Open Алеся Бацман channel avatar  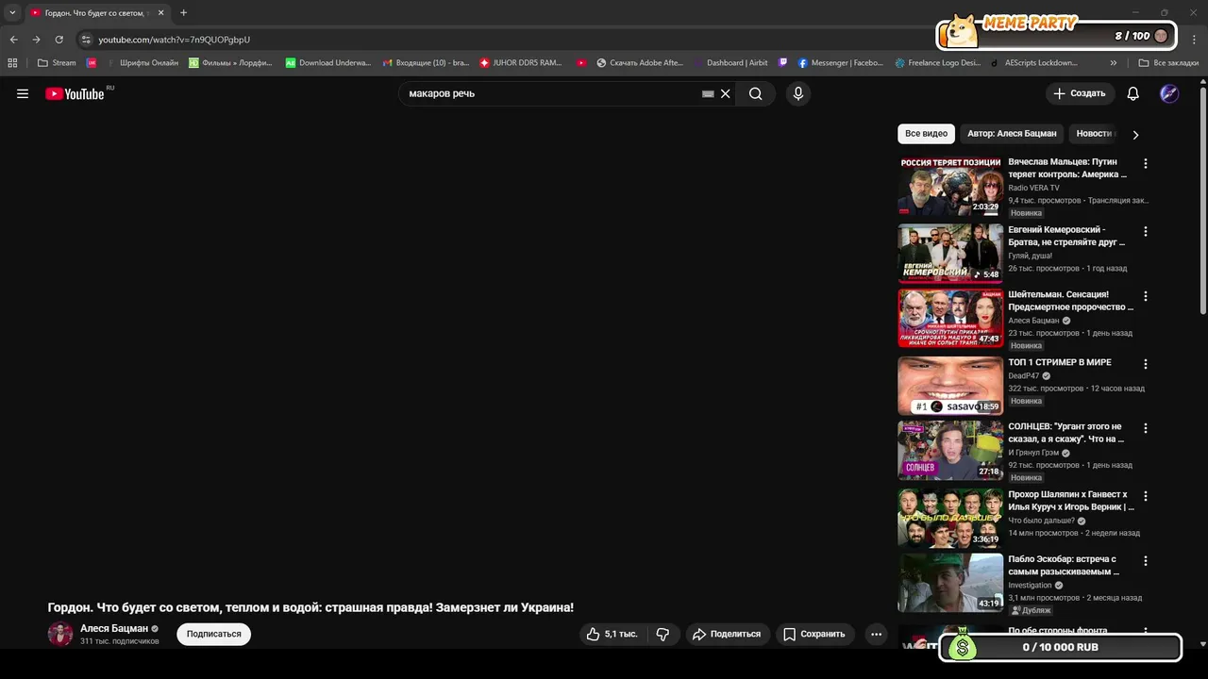click(x=60, y=634)
